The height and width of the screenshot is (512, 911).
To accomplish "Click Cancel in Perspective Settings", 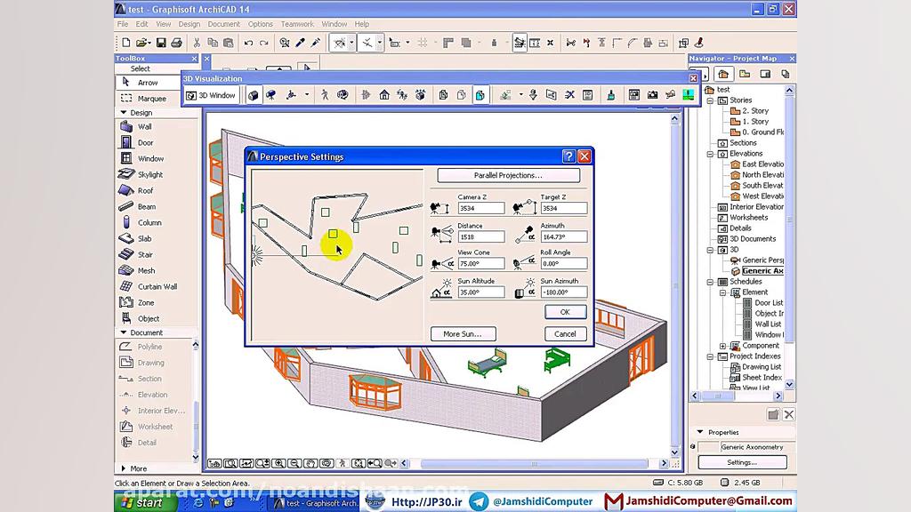I will tap(565, 334).
